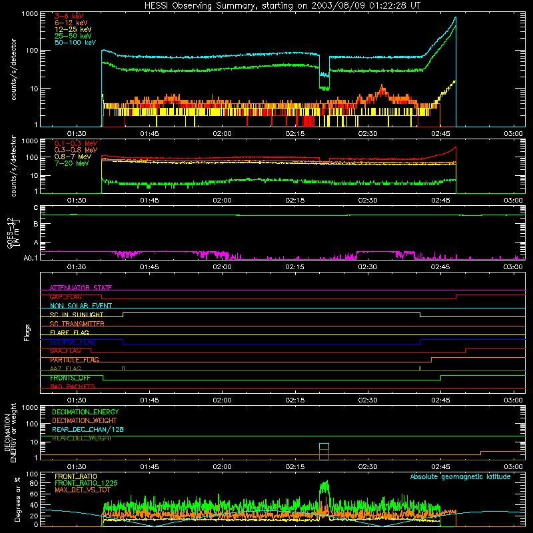This screenshot has height=533, width=533.
Task: Select the 3-6 keV legend label
Action: [x=69, y=16]
